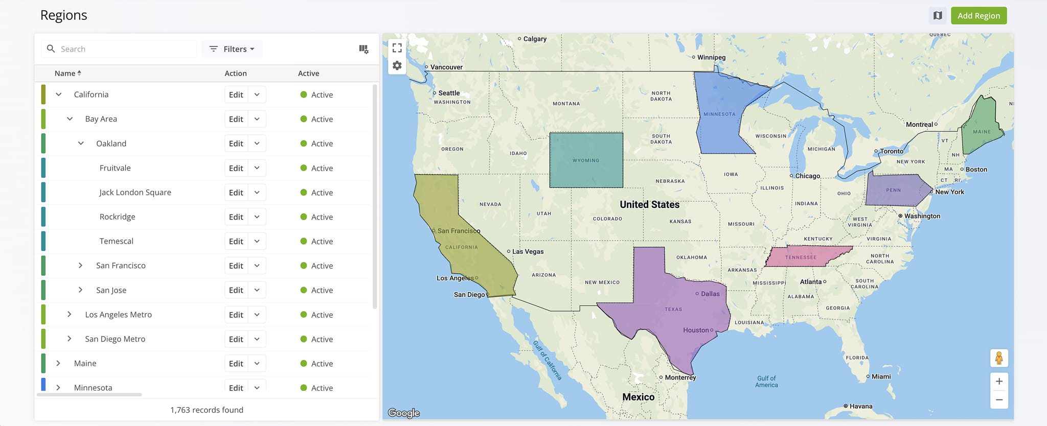This screenshot has width=1047, height=426.
Task: Collapse the Bay Area row
Action: pos(70,119)
